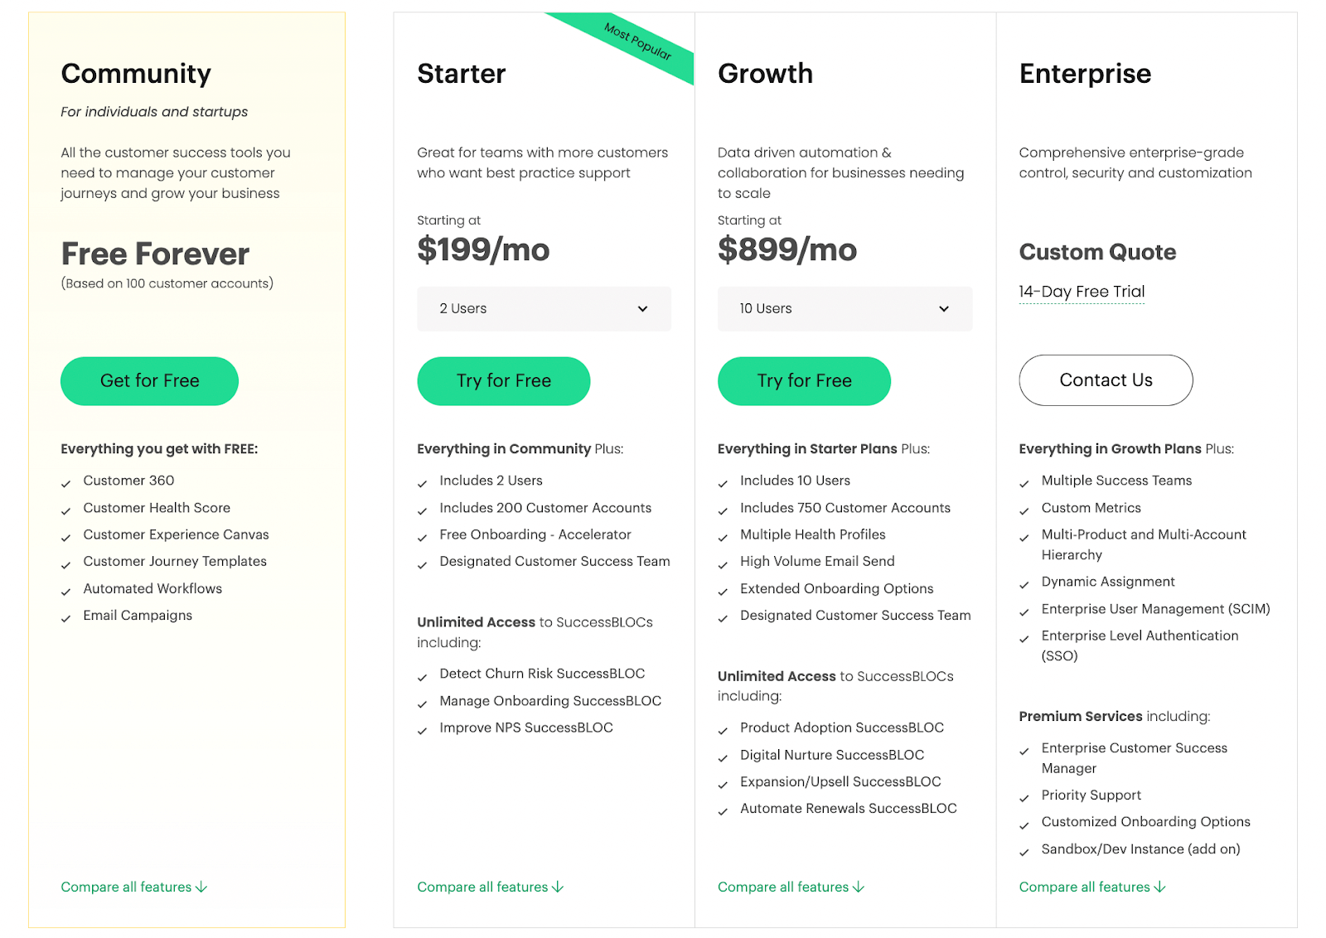Open the 10 Users dropdown
Screen dimensions: 1326x938
pos(845,309)
